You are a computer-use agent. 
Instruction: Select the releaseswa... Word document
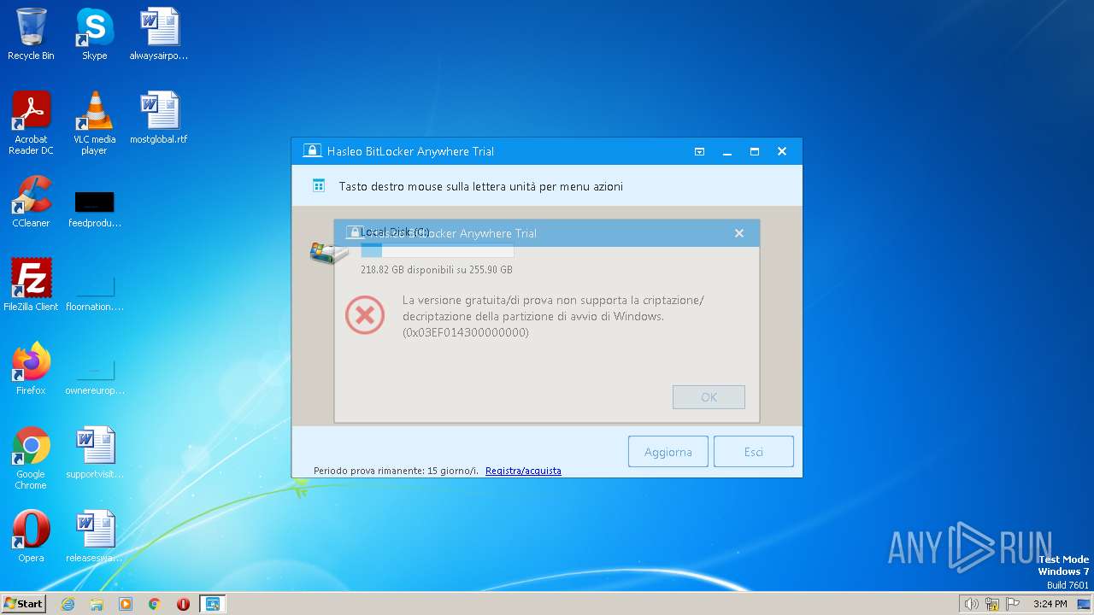pos(94,536)
